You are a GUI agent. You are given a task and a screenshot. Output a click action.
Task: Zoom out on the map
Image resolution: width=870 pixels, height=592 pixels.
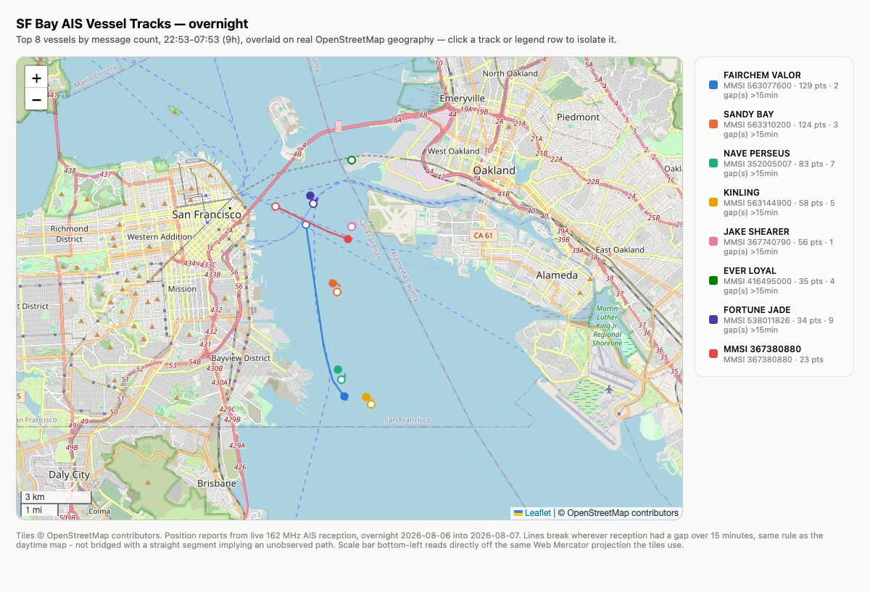click(x=36, y=99)
